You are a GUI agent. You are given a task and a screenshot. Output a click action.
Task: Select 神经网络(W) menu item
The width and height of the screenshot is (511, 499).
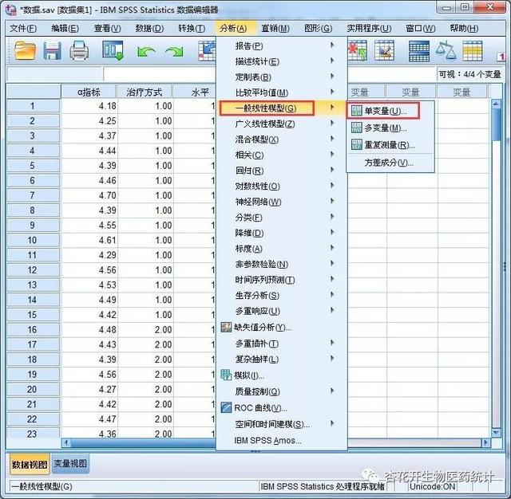(282, 202)
